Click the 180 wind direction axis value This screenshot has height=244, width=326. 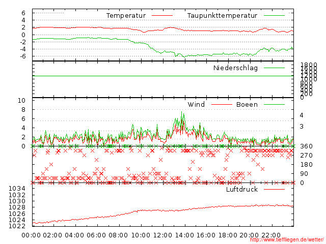pyautogui.click(x=306, y=165)
